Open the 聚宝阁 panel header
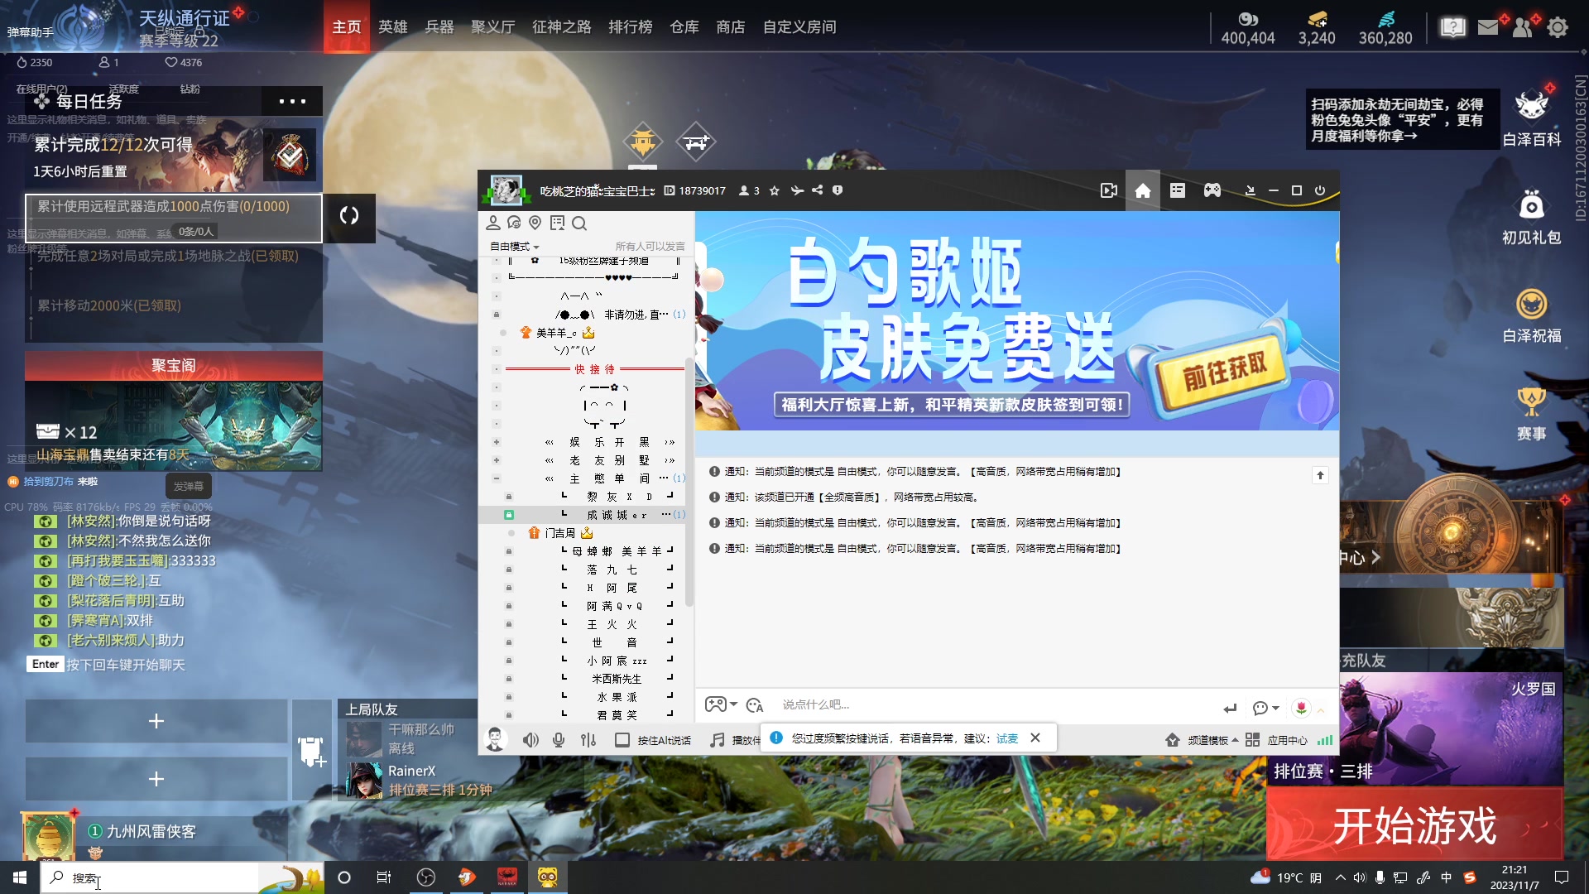The width and height of the screenshot is (1589, 894). pos(174,366)
